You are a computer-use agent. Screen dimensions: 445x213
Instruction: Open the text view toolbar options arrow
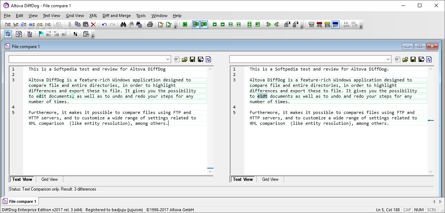[x=93, y=35]
